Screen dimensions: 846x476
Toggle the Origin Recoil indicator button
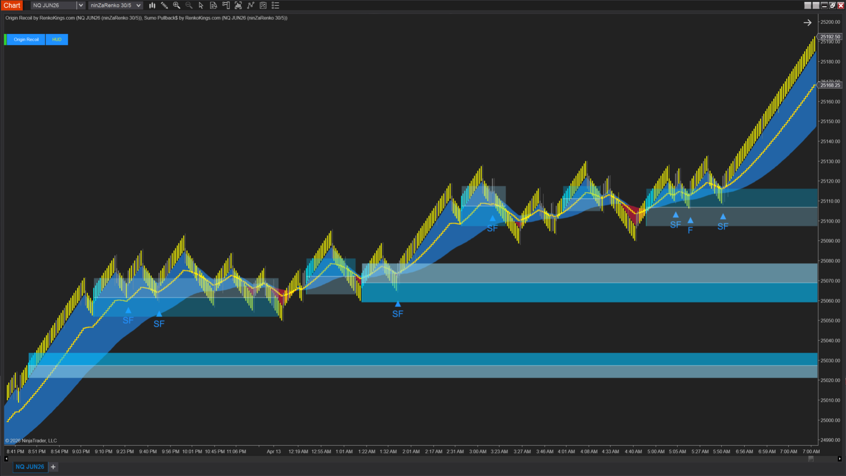(x=26, y=40)
